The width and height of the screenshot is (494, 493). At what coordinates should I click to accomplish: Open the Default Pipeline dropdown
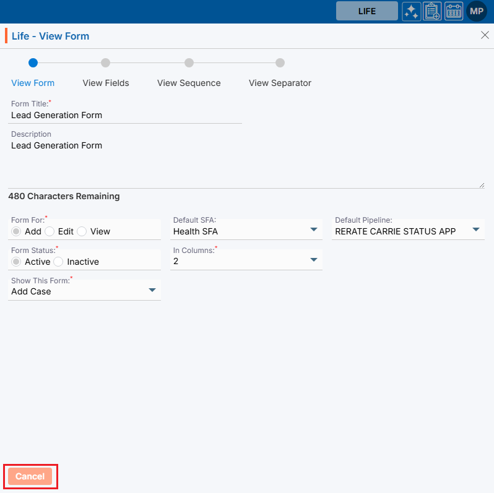(x=475, y=230)
